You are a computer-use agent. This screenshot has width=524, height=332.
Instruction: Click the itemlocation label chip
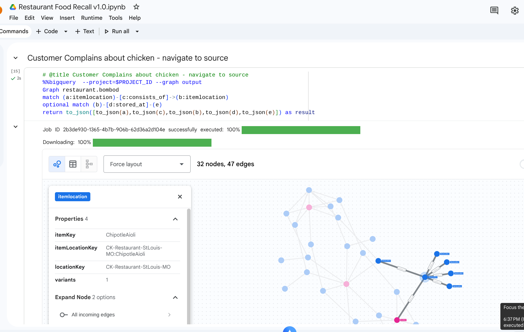(73, 197)
